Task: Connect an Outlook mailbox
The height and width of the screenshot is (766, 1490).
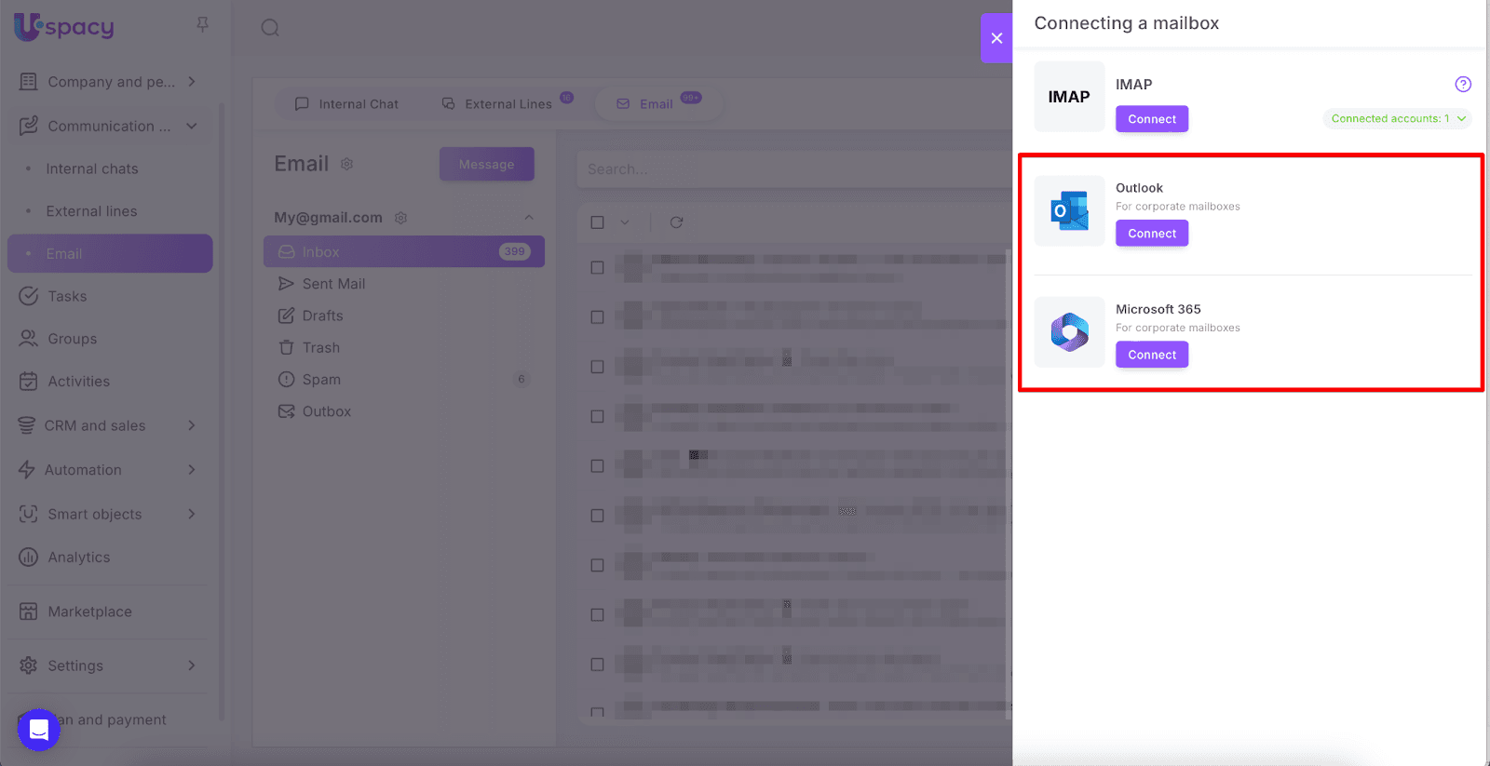Action: point(1152,234)
